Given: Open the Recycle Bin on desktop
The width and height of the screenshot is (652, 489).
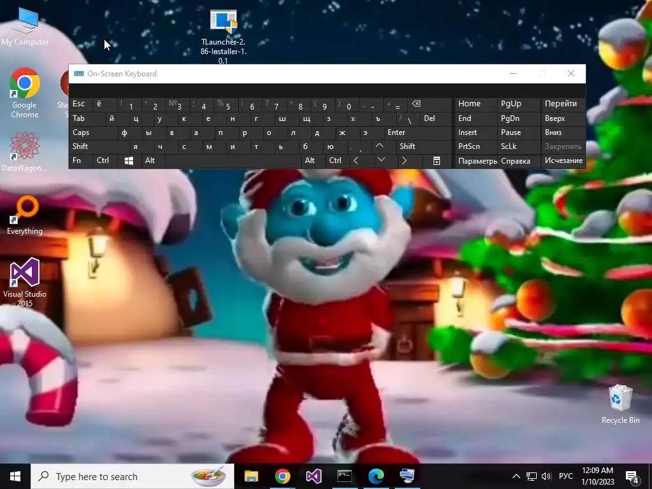Looking at the screenshot, I should pyautogui.click(x=620, y=404).
